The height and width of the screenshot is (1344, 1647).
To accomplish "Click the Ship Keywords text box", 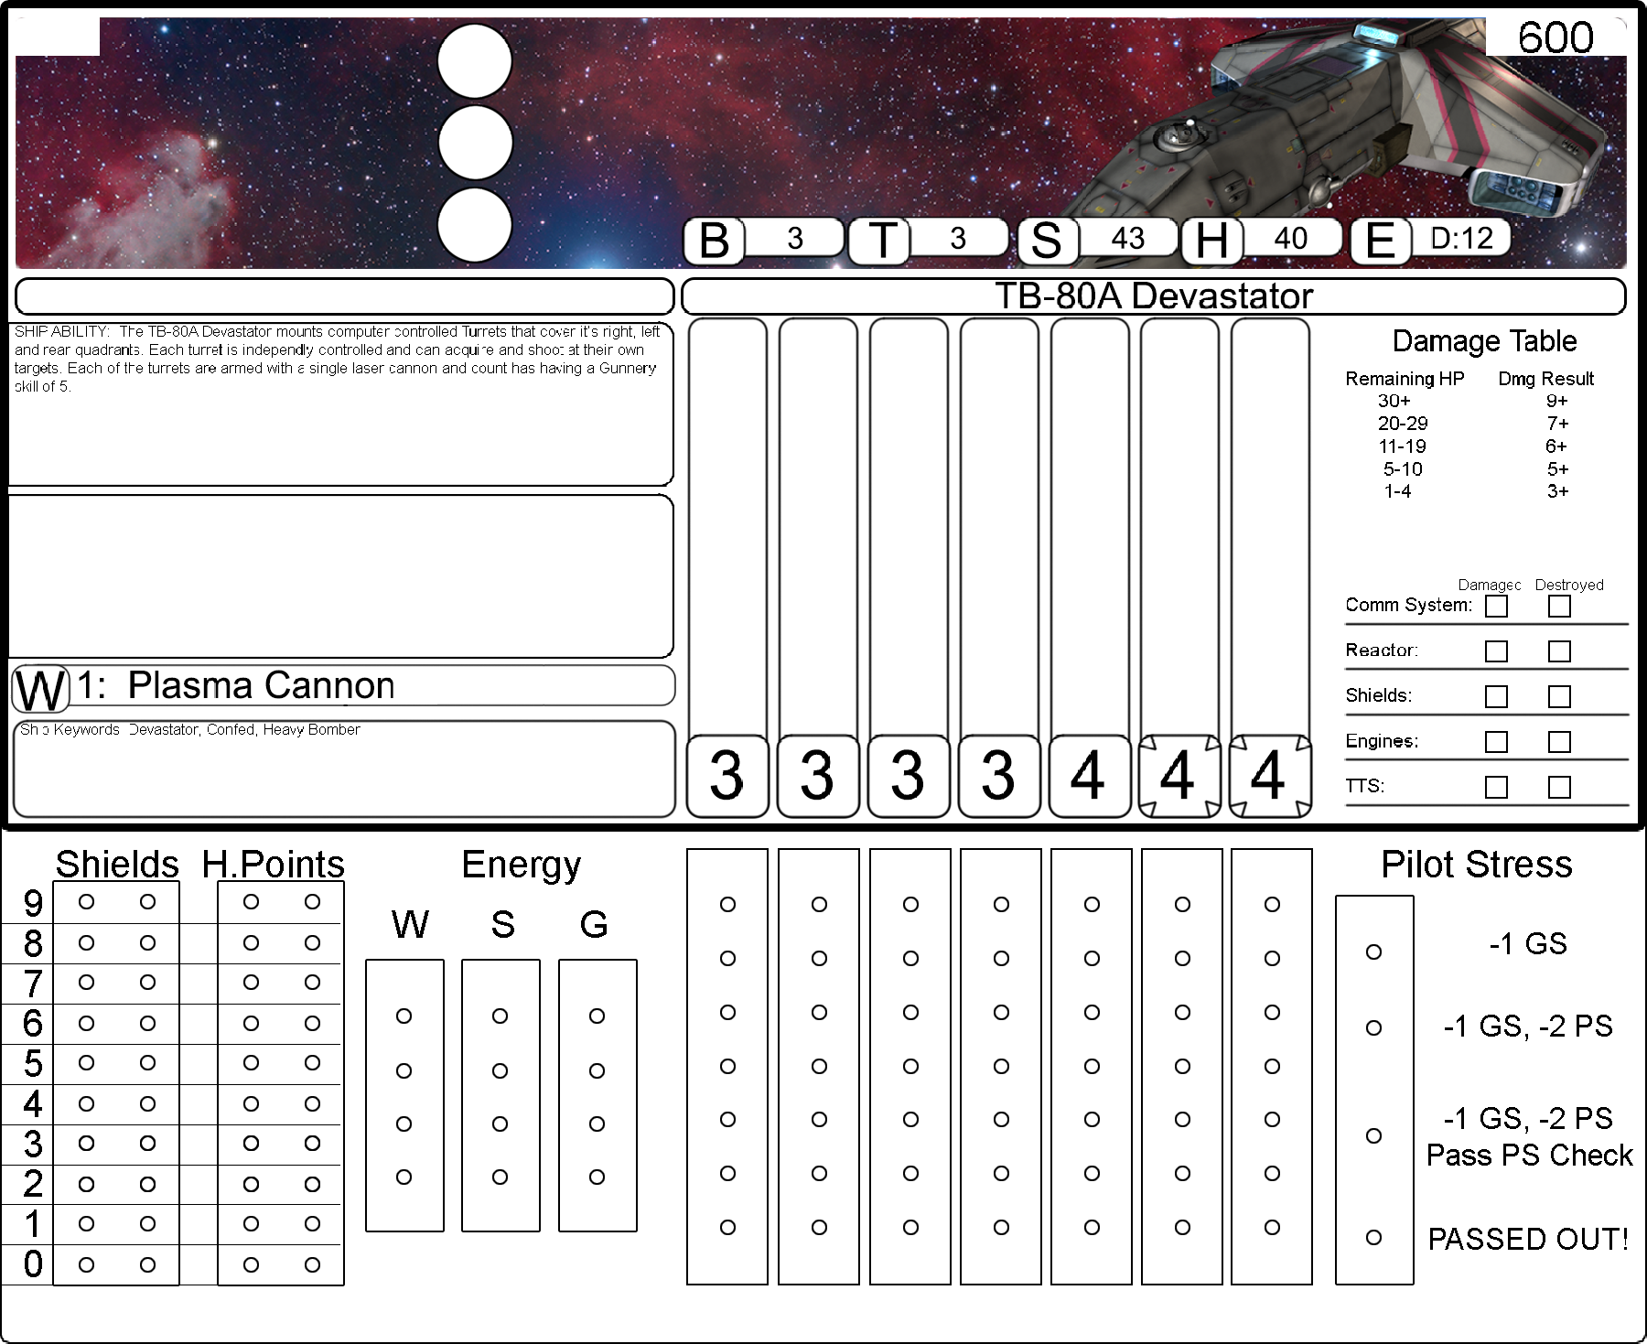I will click(344, 769).
